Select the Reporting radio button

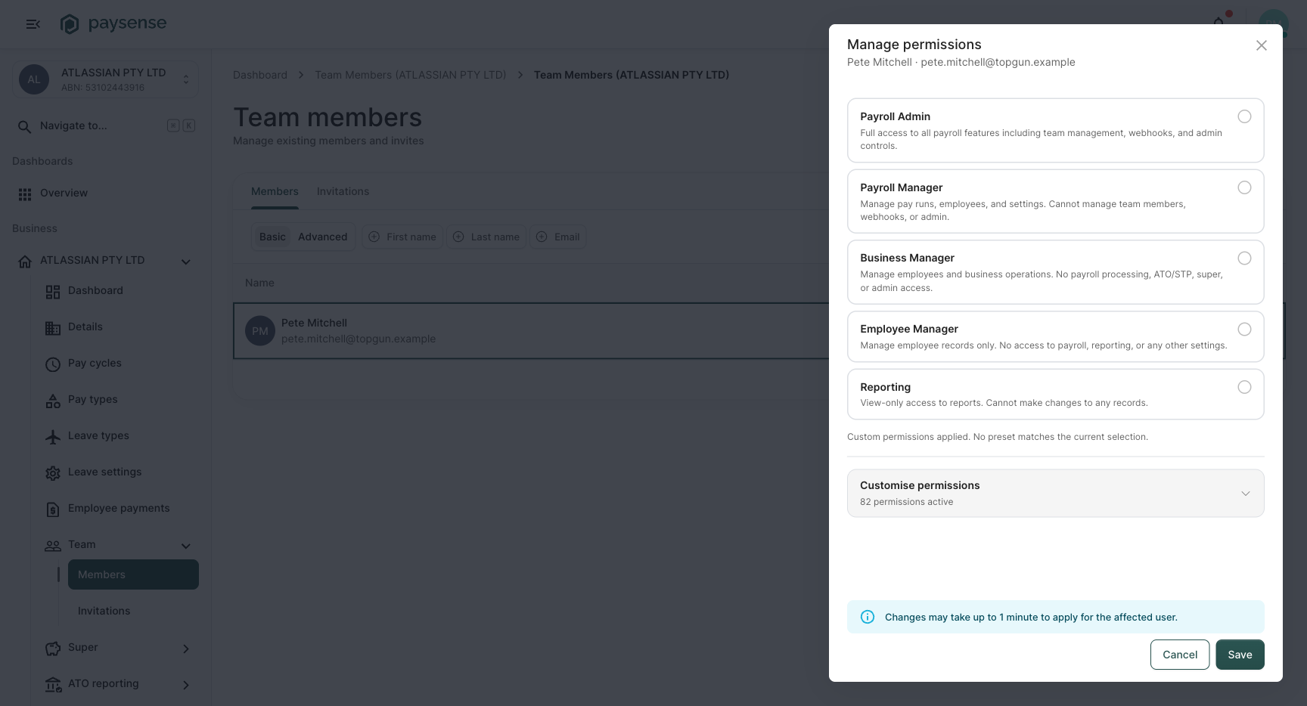tap(1244, 387)
